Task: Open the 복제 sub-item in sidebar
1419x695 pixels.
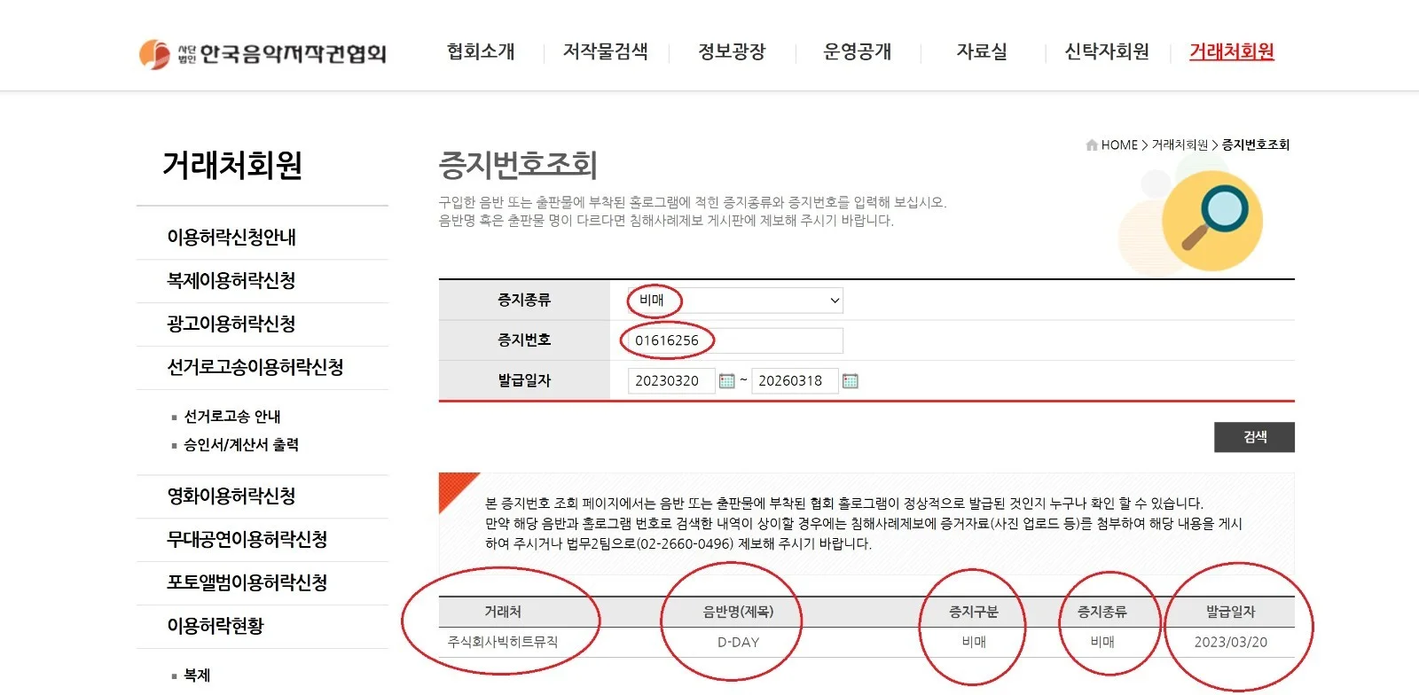Action: [197, 675]
